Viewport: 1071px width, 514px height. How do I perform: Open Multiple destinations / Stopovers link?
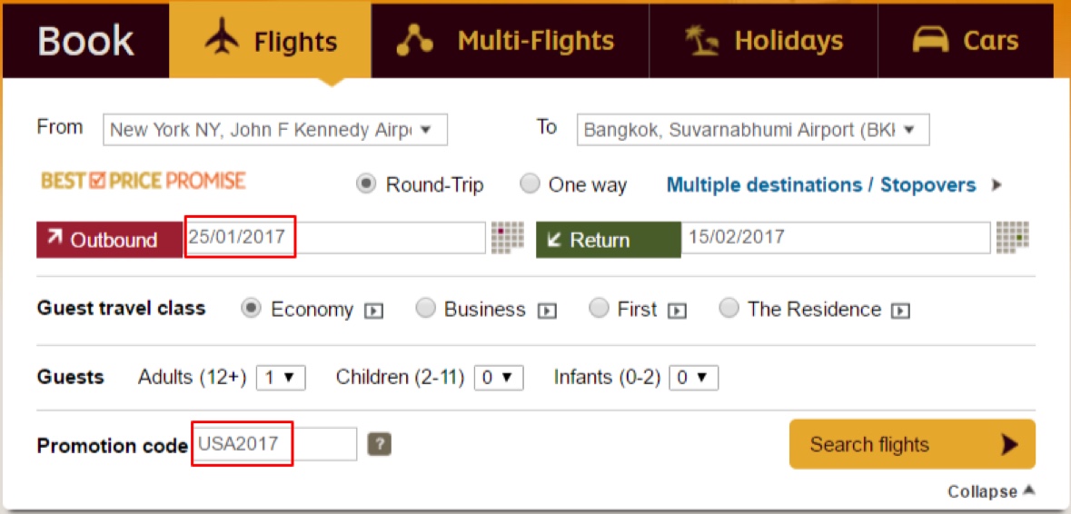[x=821, y=185]
